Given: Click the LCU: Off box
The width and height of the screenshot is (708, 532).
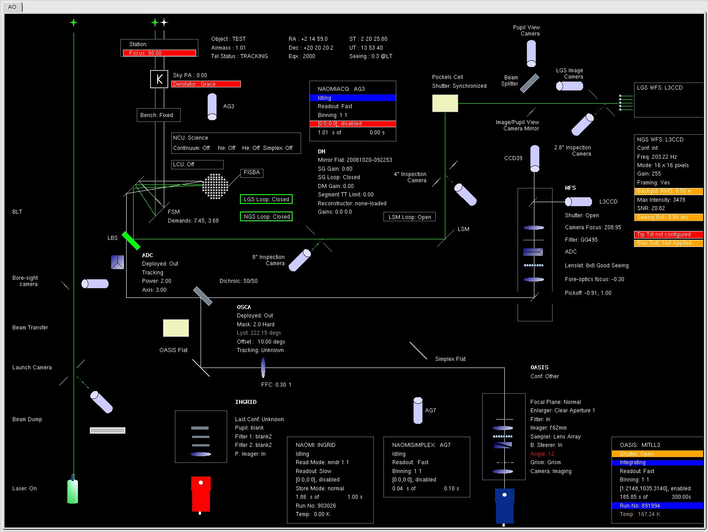Looking at the screenshot, I should click(197, 164).
